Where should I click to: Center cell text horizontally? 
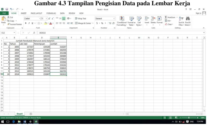click(x=60, y=23)
